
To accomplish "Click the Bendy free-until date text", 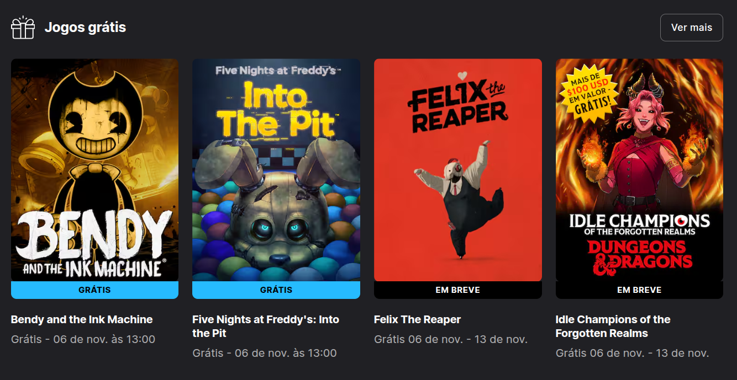I will click(83, 339).
